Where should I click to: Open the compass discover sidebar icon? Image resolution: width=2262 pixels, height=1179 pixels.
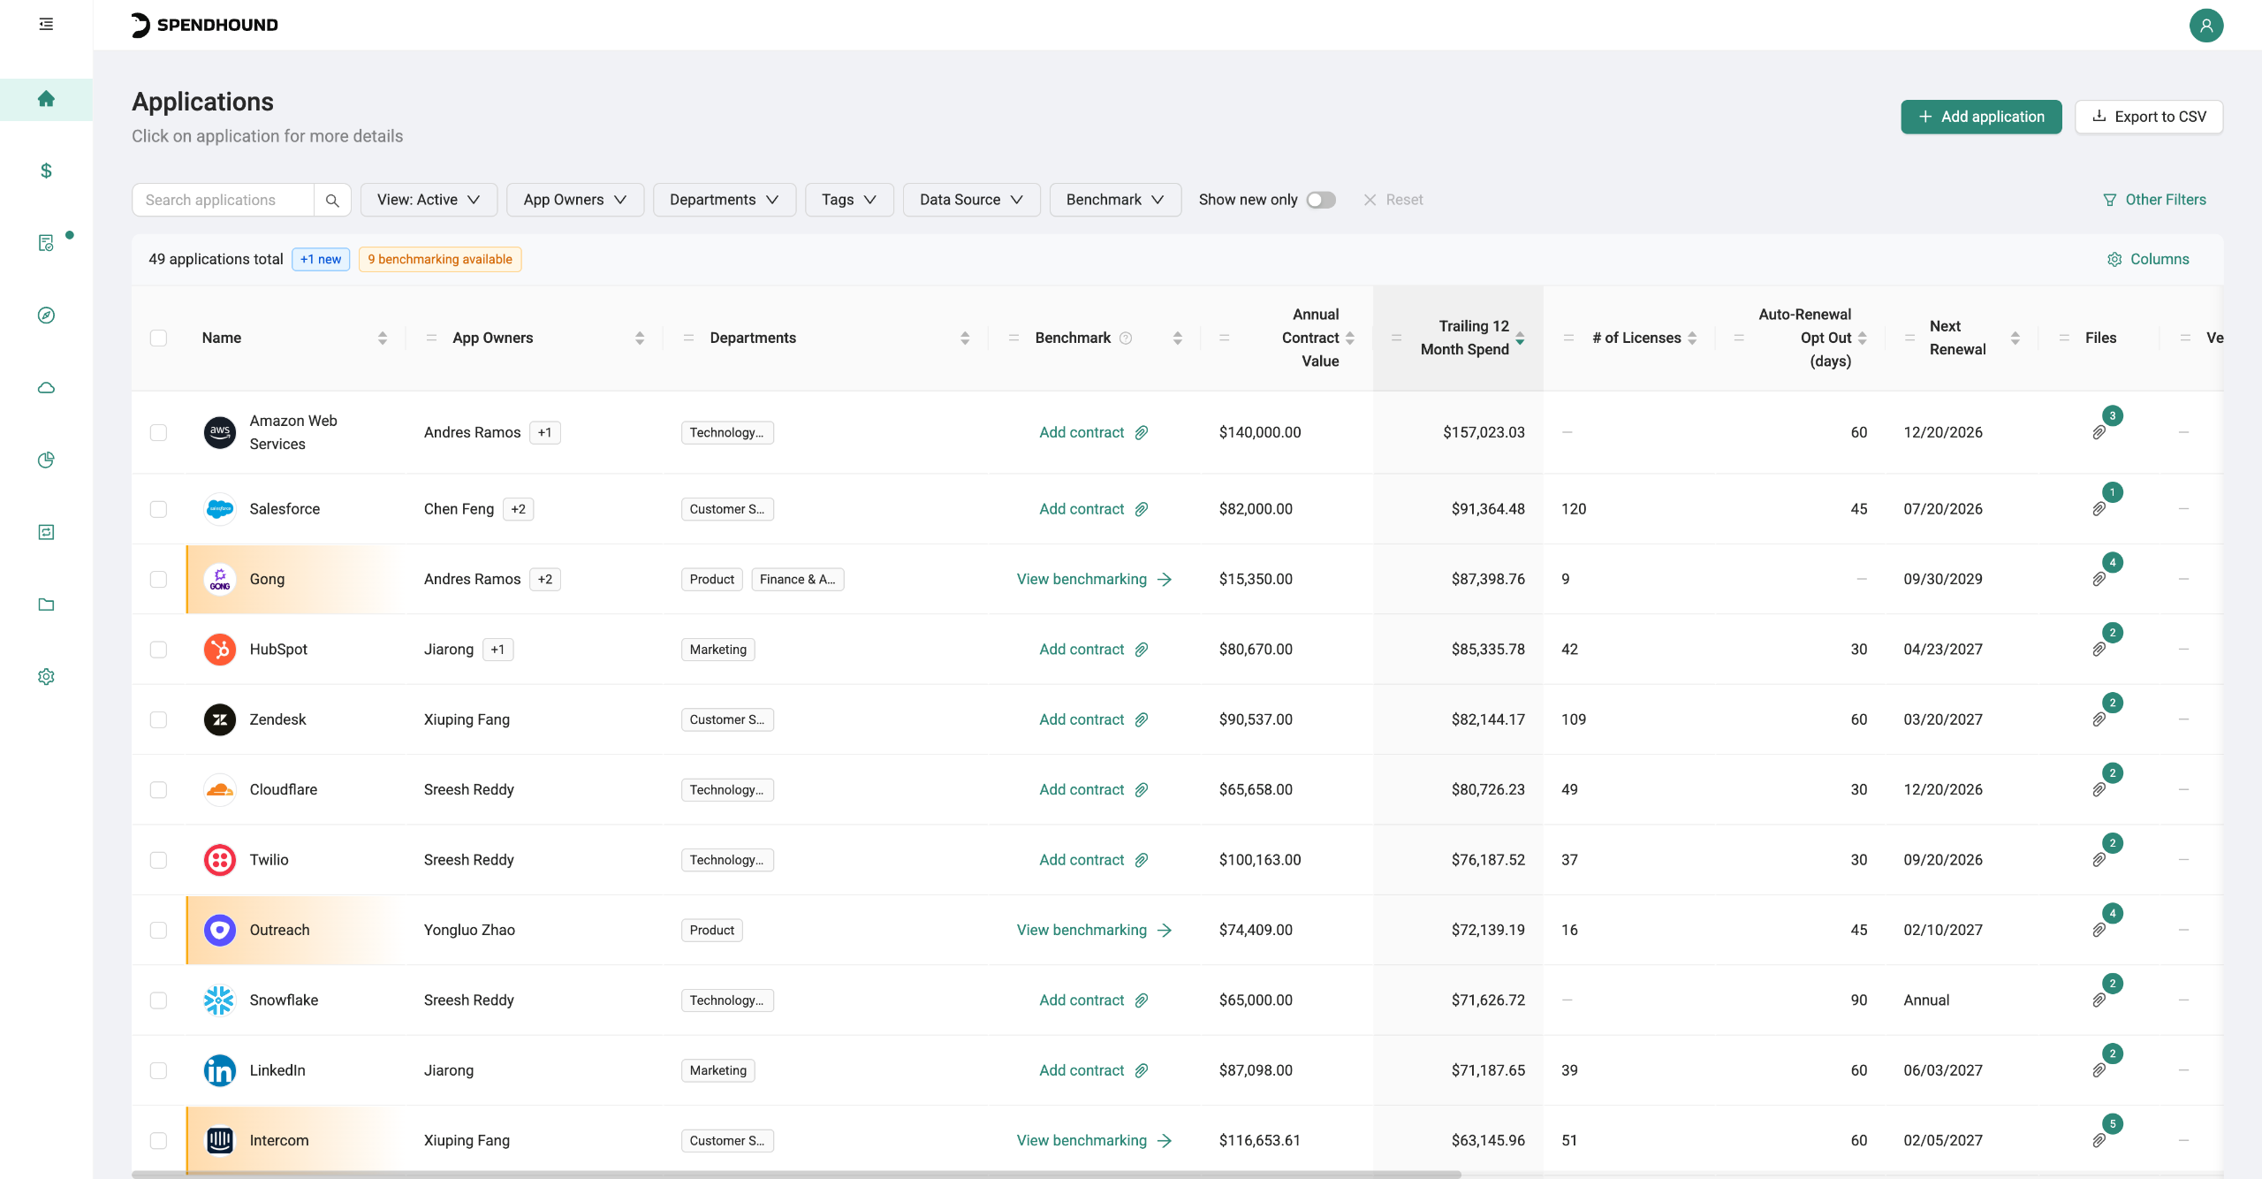tap(46, 316)
